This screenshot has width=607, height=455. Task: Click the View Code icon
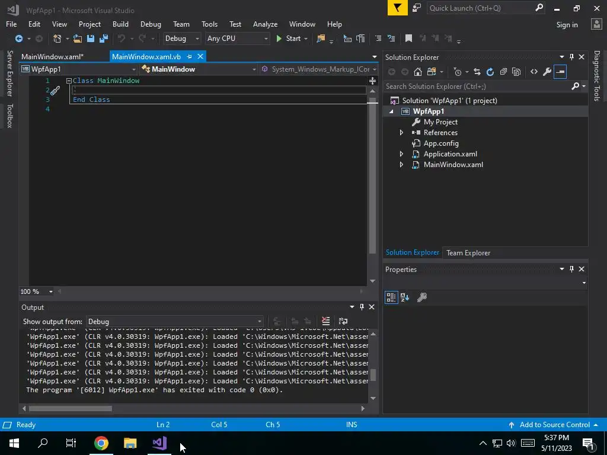coord(534,72)
